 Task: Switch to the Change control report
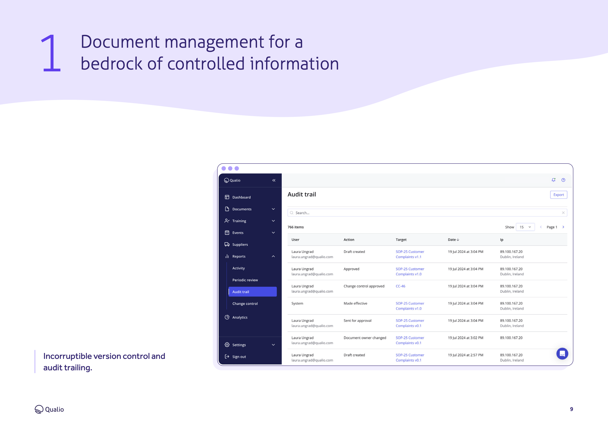245,303
